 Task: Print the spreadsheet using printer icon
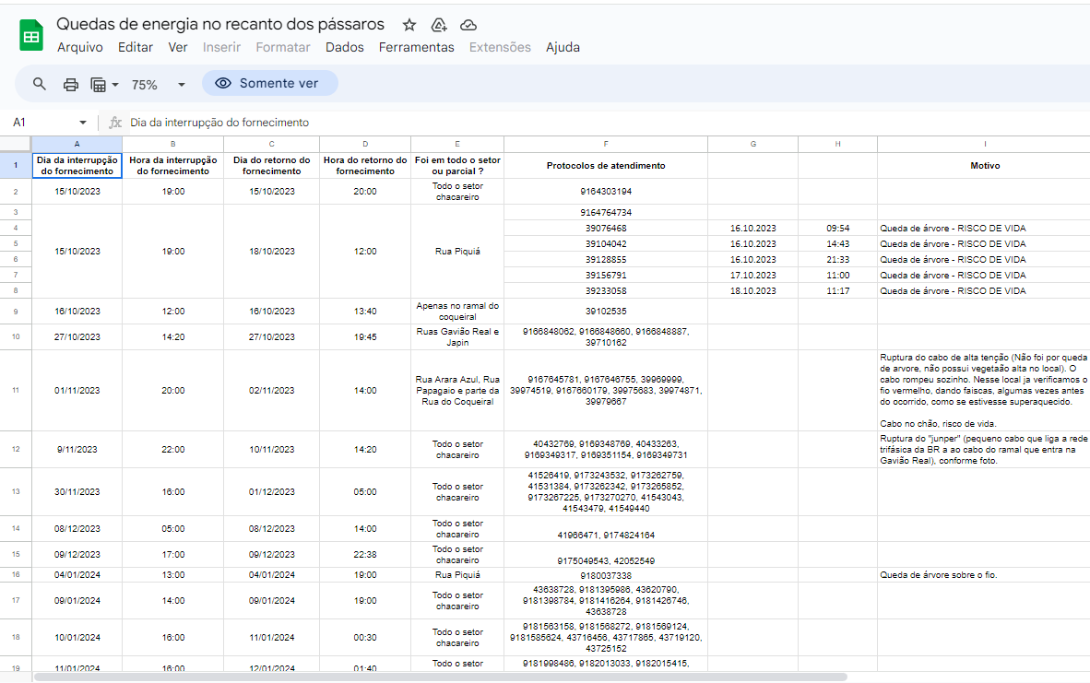click(x=71, y=84)
